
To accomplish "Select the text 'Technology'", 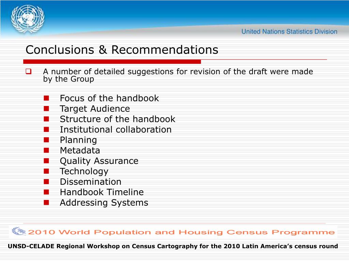I will coord(84,171).
